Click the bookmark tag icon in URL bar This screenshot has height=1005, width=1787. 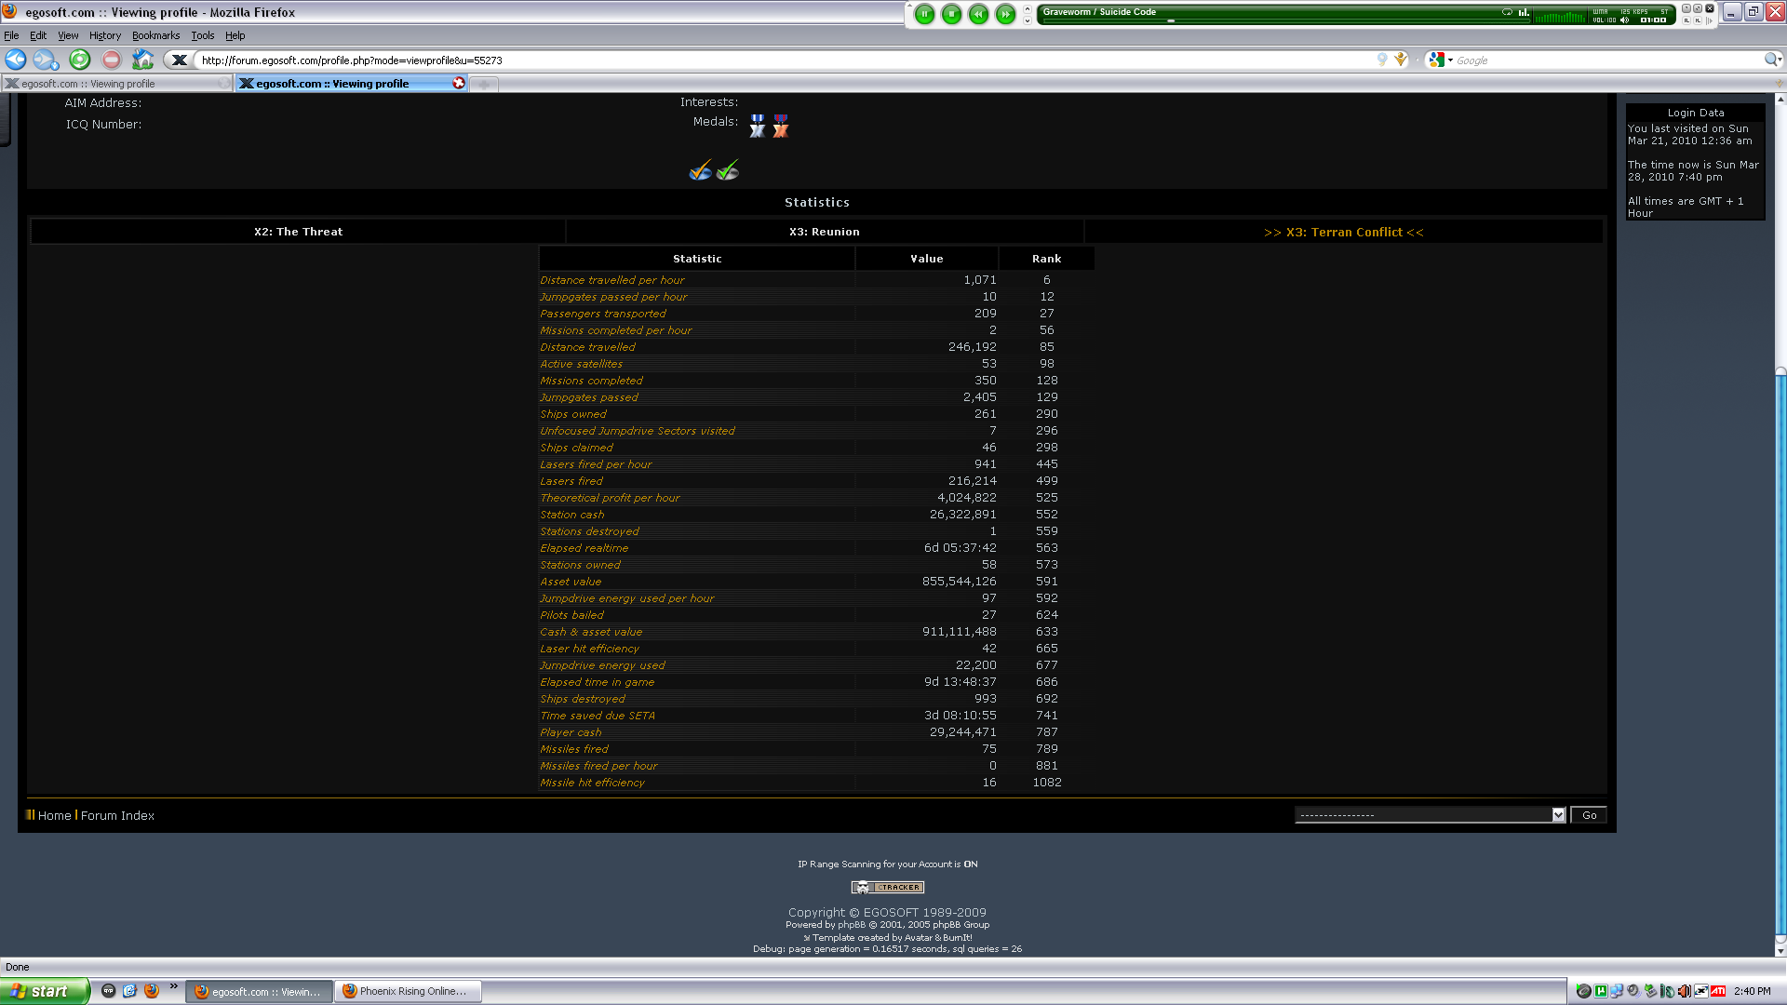pos(1401,60)
